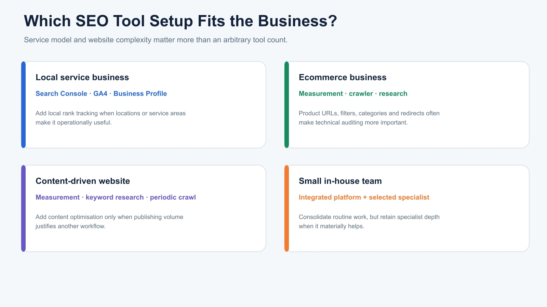Select the 'Content-driven website' heading

click(x=83, y=181)
